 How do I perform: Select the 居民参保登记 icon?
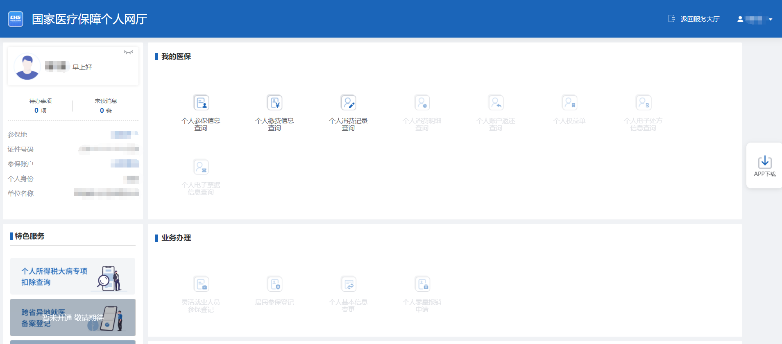click(274, 284)
